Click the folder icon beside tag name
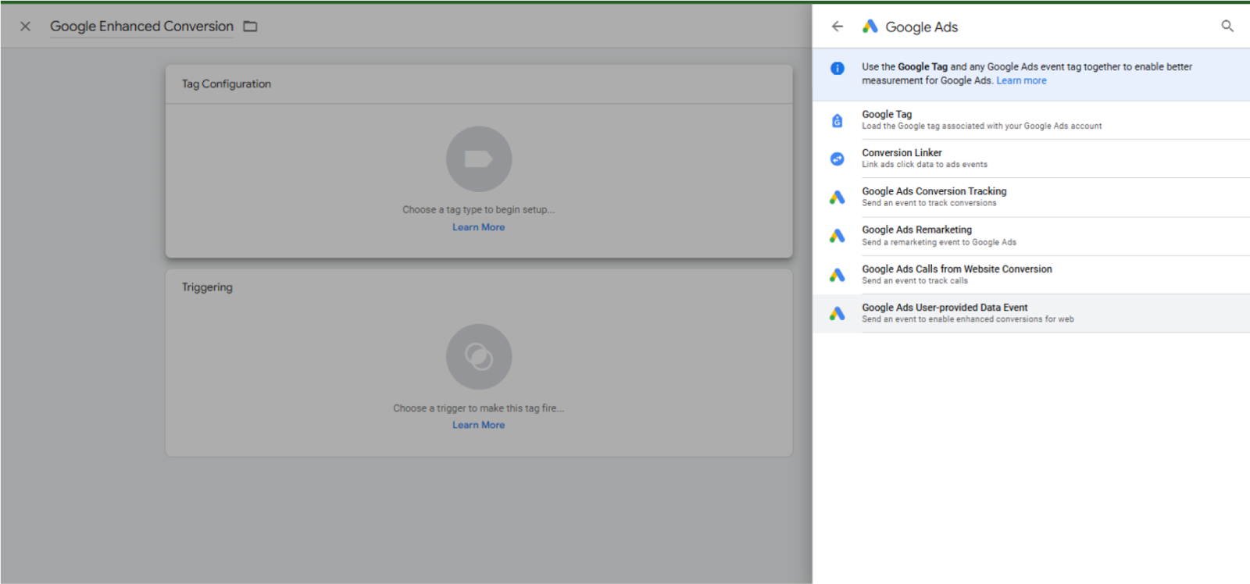1250x584 pixels. click(250, 27)
